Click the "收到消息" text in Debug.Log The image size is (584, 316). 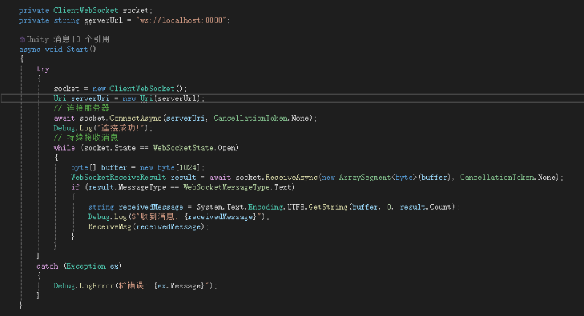[157, 217]
